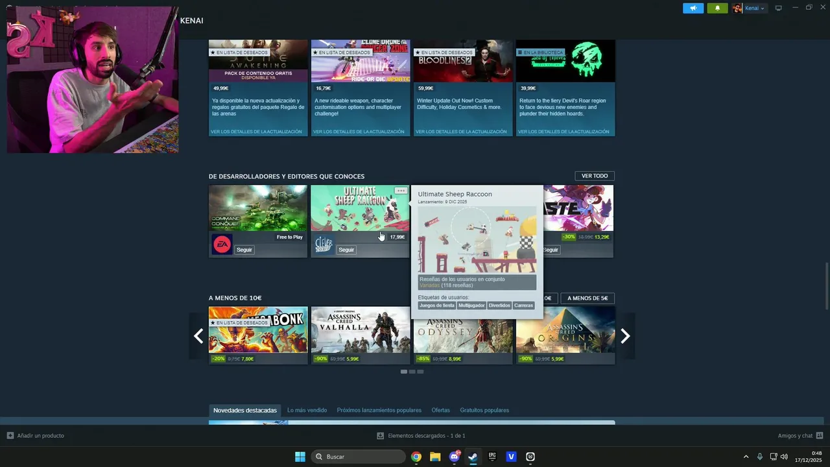Open the Command & Conquer game capsule
The image size is (830, 467).
coord(258,208)
